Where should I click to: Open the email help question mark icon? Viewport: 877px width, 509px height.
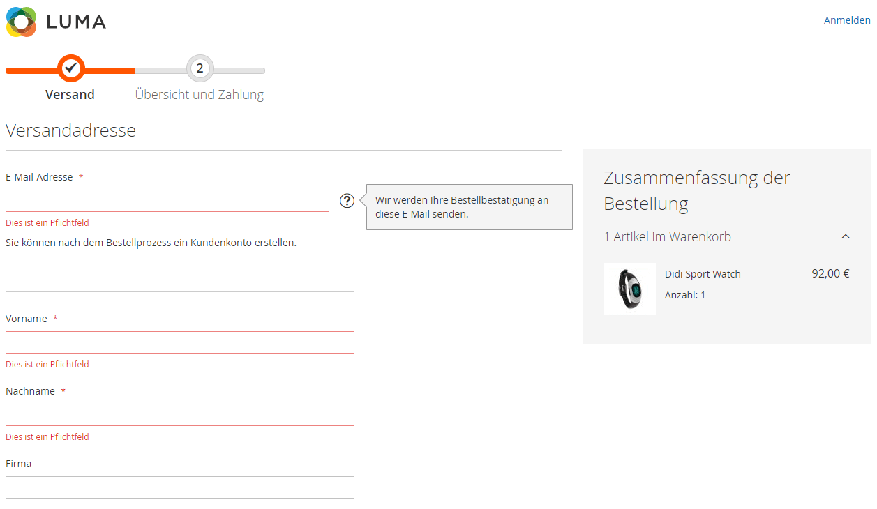pos(347,200)
